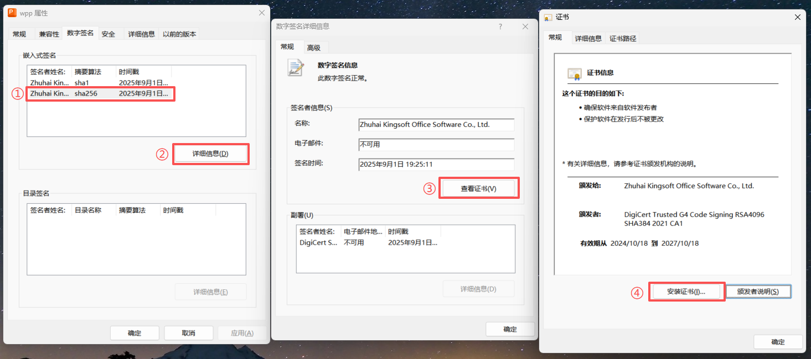Click 应用(A) button
811x359 pixels.
tap(242, 333)
